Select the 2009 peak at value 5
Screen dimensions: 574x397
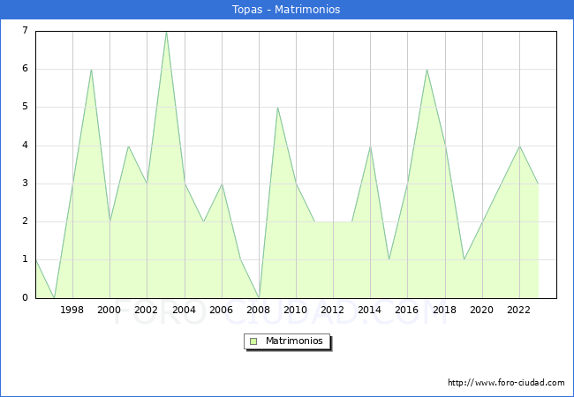click(277, 108)
